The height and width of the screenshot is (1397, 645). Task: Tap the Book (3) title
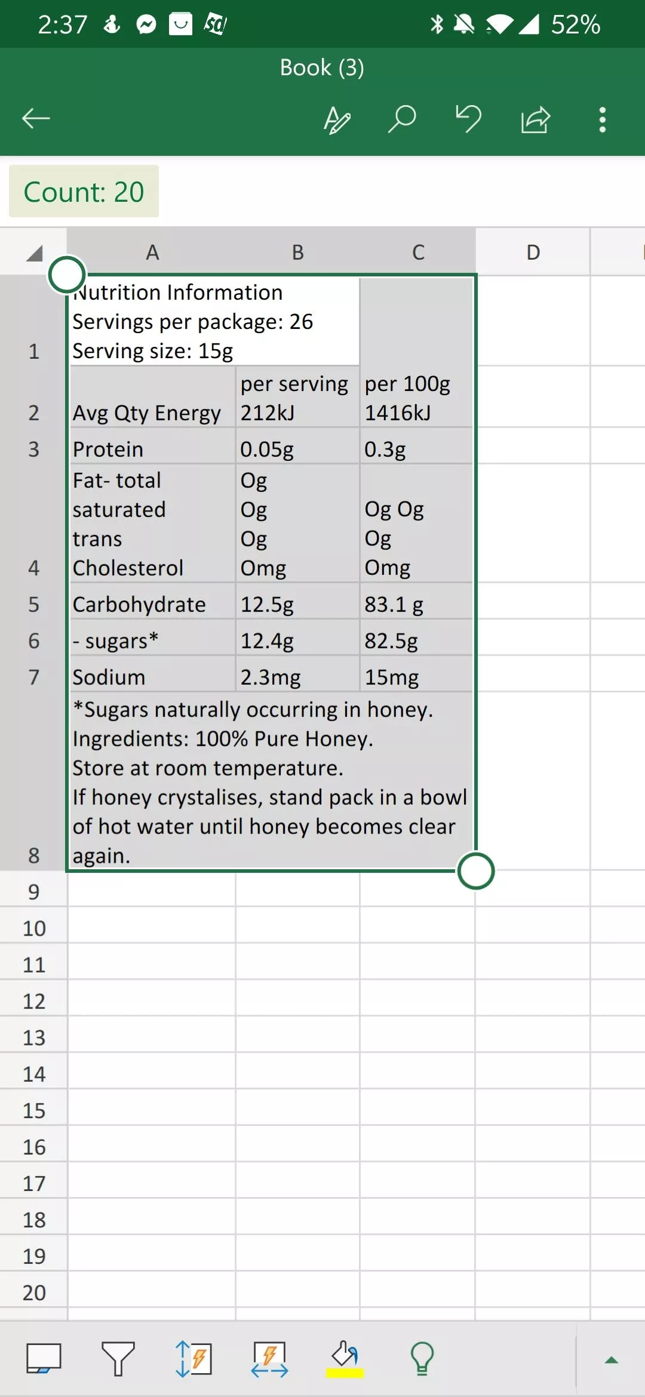coord(322,67)
